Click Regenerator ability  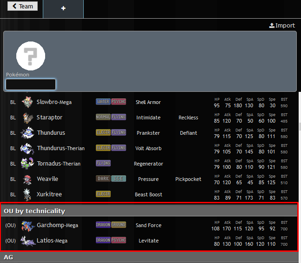point(148,164)
